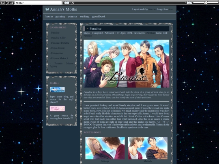
Task: Click the blue blog credit banner button
Action: [57, 89]
